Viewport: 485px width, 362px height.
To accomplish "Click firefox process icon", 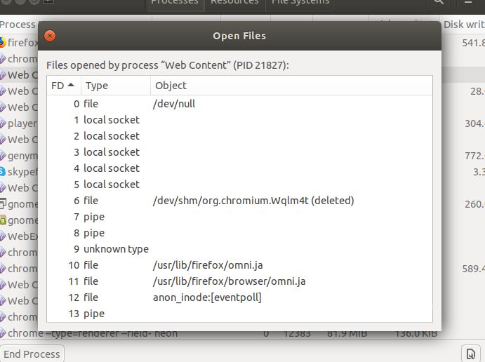I will pyautogui.click(x=3, y=42).
